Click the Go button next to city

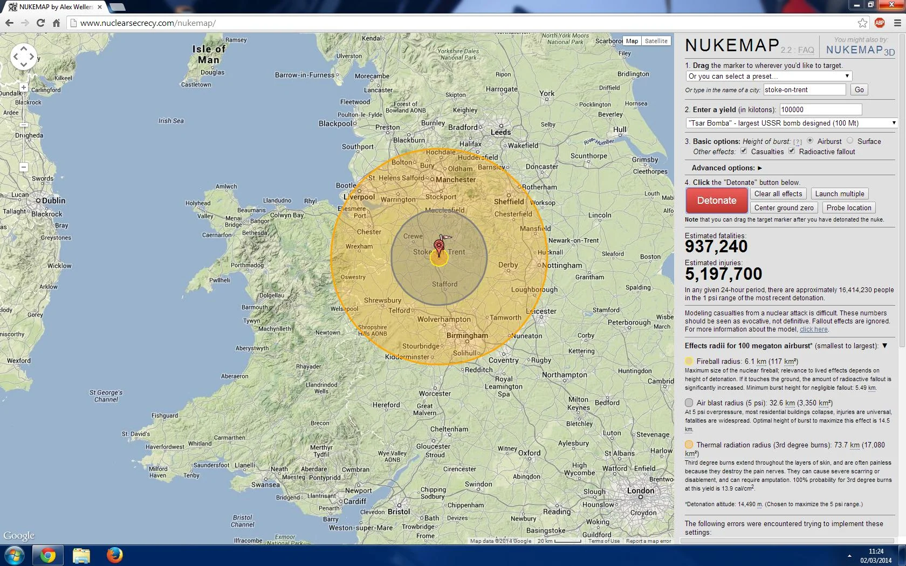point(859,89)
